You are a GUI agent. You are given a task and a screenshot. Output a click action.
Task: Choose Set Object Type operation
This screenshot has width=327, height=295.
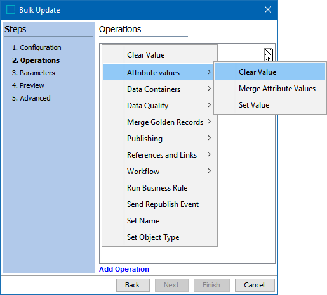click(x=158, y=237)
